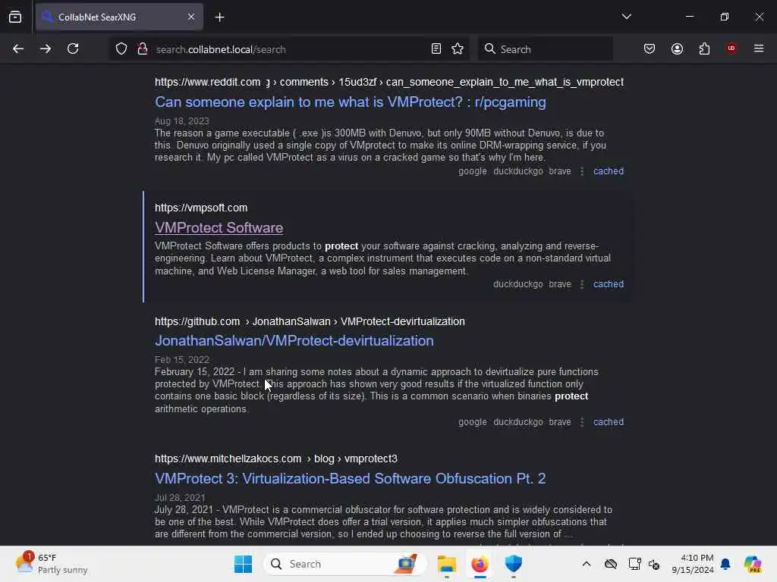Open the tracking protection shield

tap(121, 49)
